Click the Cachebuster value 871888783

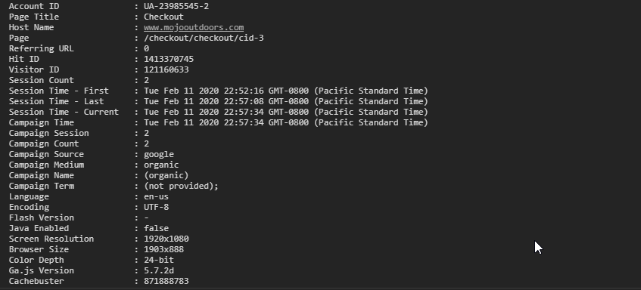pos(166,282)
